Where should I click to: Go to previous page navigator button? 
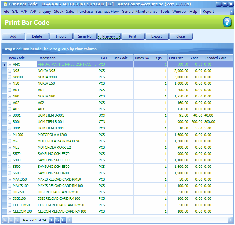click(11, 220)
